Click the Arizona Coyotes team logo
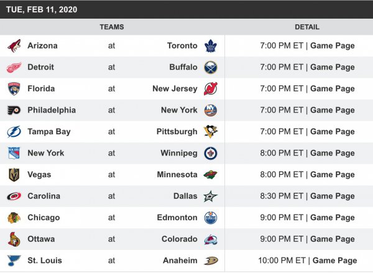This screenshot has width=373, height=273. pyautogui.click(x=14, y=45)
